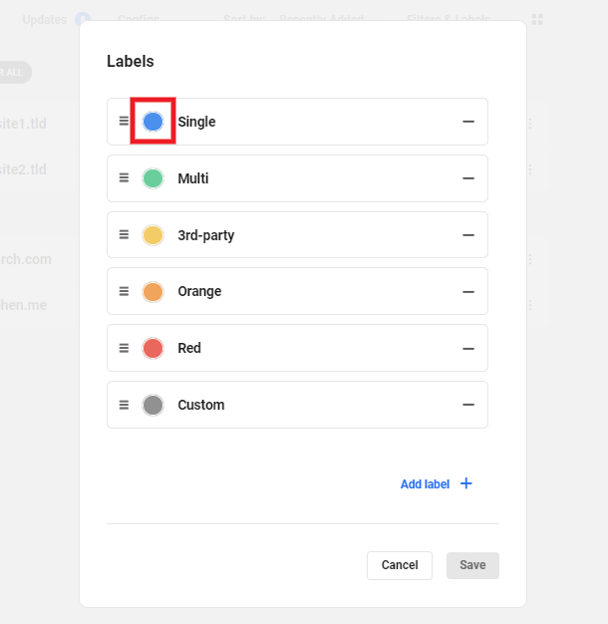Click the plus icon next to Add label
Viewport: 608px width, 624px height.
[465, 483]
